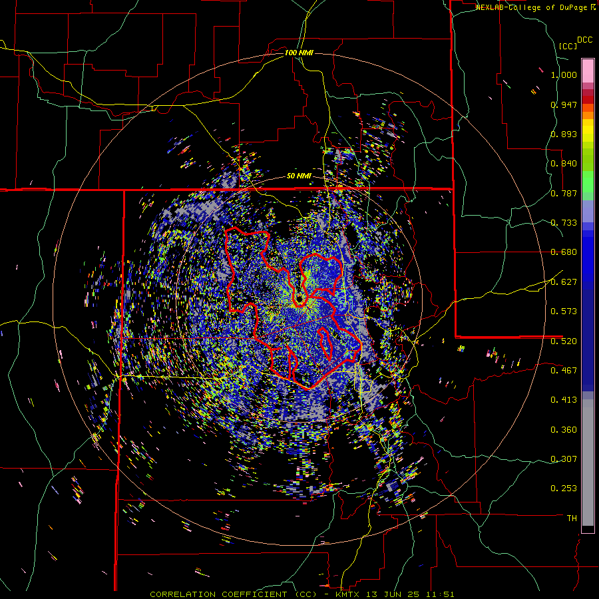Image resolution: width=599 pixels, height=599 pixels.
Task: Click the [CC] unit label
Action: (568, 46)
